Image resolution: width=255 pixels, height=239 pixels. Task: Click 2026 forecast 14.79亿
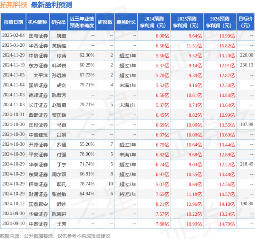pyautogui.click(x=227, y=224)
